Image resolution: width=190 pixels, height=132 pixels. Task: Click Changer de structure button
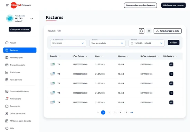coord(20,29)
